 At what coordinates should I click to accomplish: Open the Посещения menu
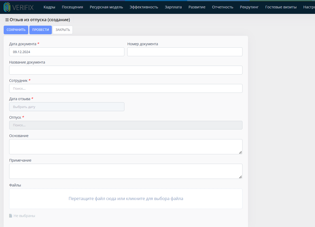tap(73, 7)
